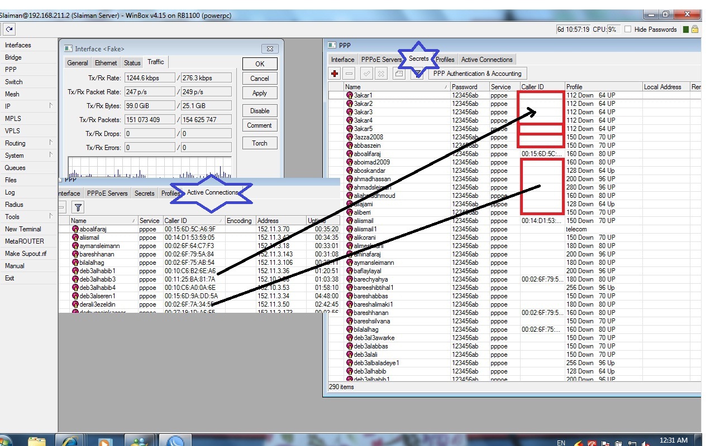The image size is (715, 446).
Task: Click Apply in the Interface <Fake> dialog
Action: click(260, 93)
